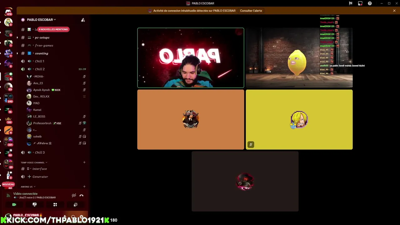Screen dimensions: 400x225
Task: Open the counting channel
Action: (52, 53)
